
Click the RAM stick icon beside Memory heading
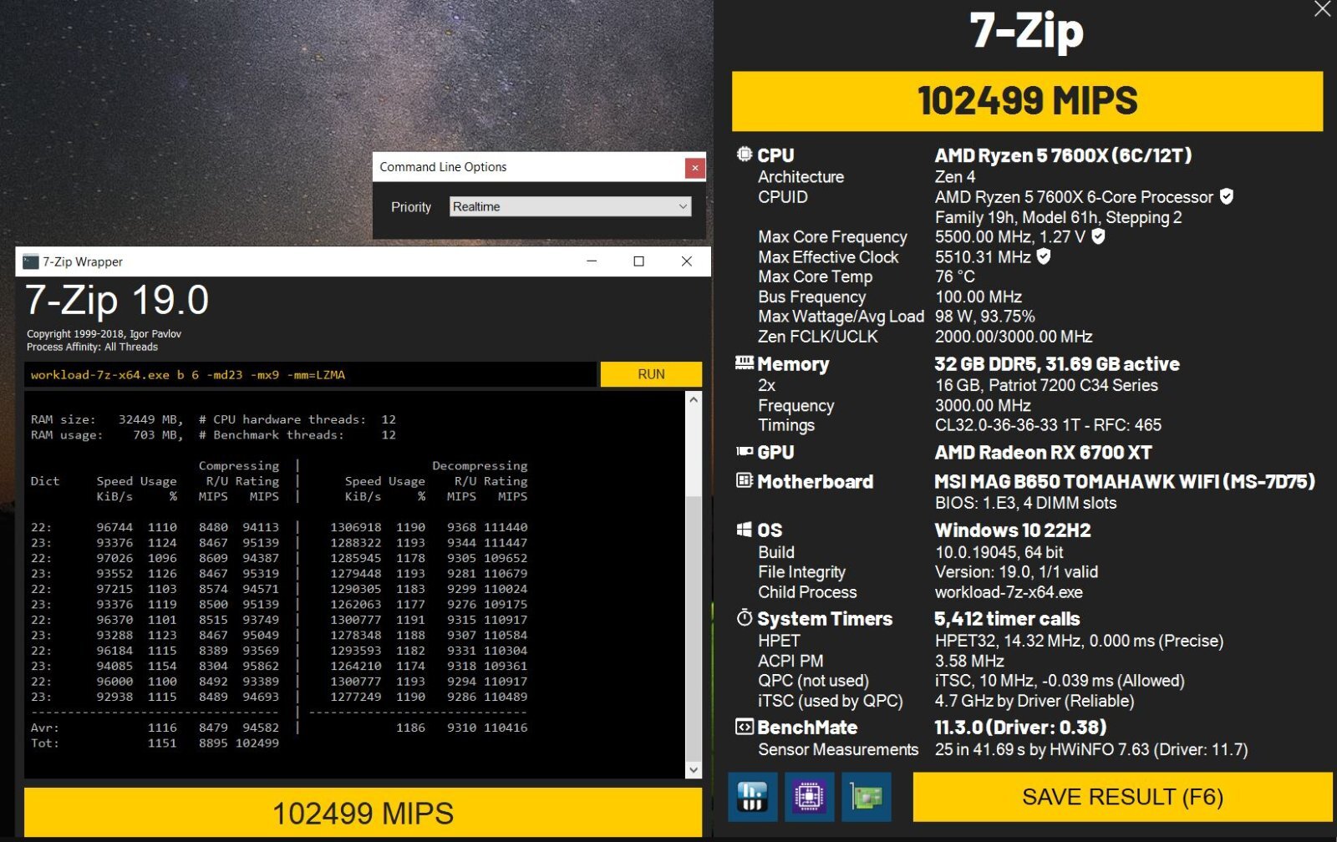(744, 363)
